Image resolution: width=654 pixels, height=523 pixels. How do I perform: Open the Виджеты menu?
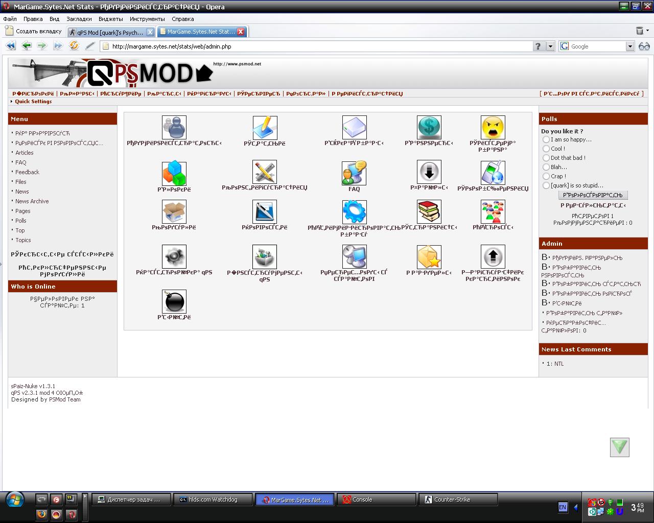click(111, 19)
